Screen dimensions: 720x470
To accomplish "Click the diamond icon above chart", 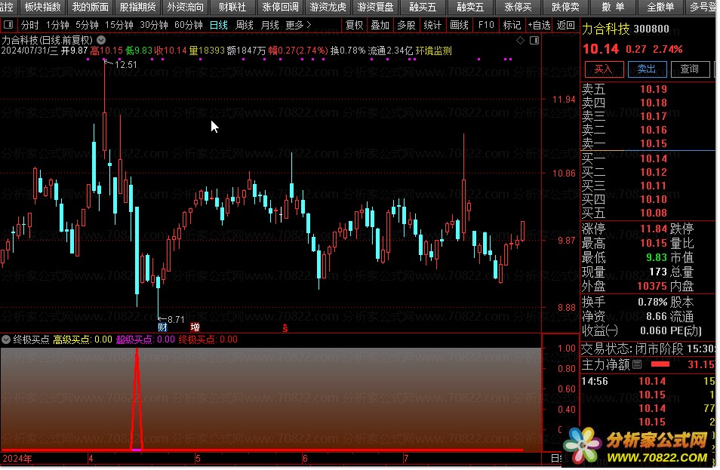I will tap(520, 41).
